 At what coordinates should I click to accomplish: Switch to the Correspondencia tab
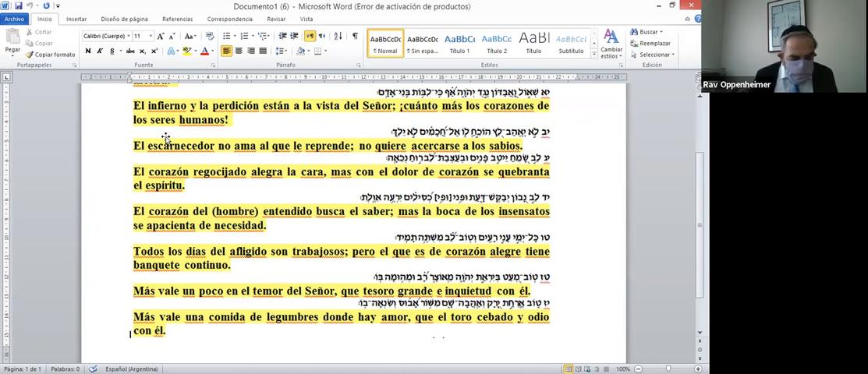point(230,19)
